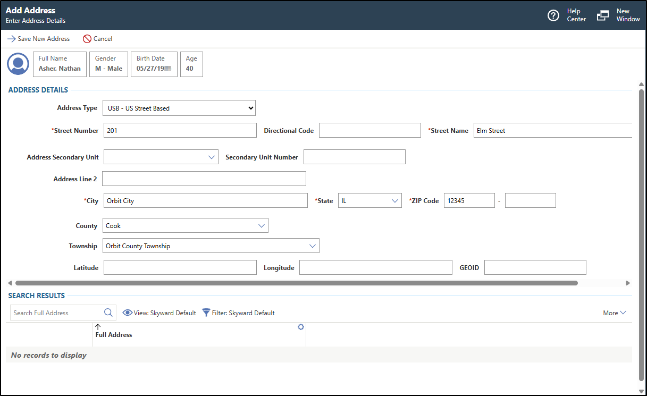
Task: Click the Filter funnel icon
Action: pos(206,313)
